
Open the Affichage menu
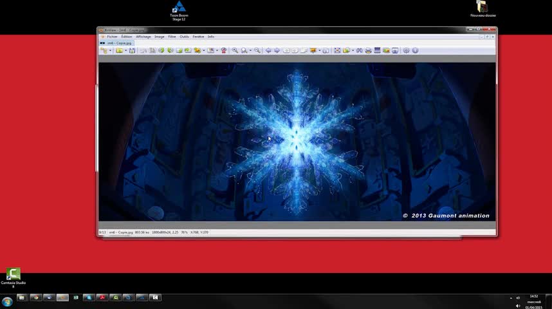coord(143,37)
